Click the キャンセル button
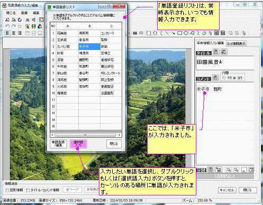263x205 pixels. coord(227,190)
